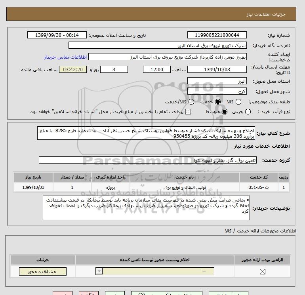Click the quantity cell in service row 1
The height and width of the screenshot is (295, 305).
point(72,187)
